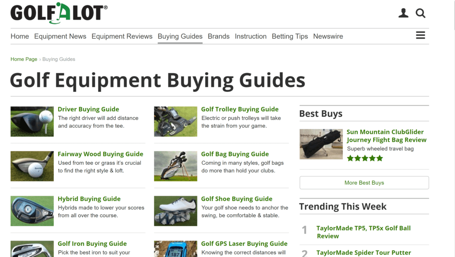Click the five-star rating under ClubGlider review

click(x=365, y=158)
